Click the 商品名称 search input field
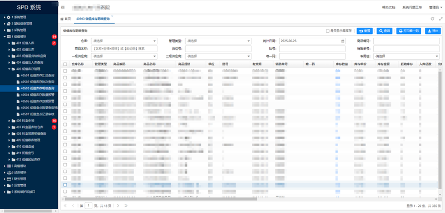 pos(124,49)
